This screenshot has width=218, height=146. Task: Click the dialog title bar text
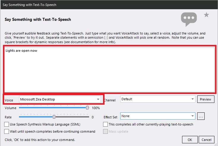29,5
